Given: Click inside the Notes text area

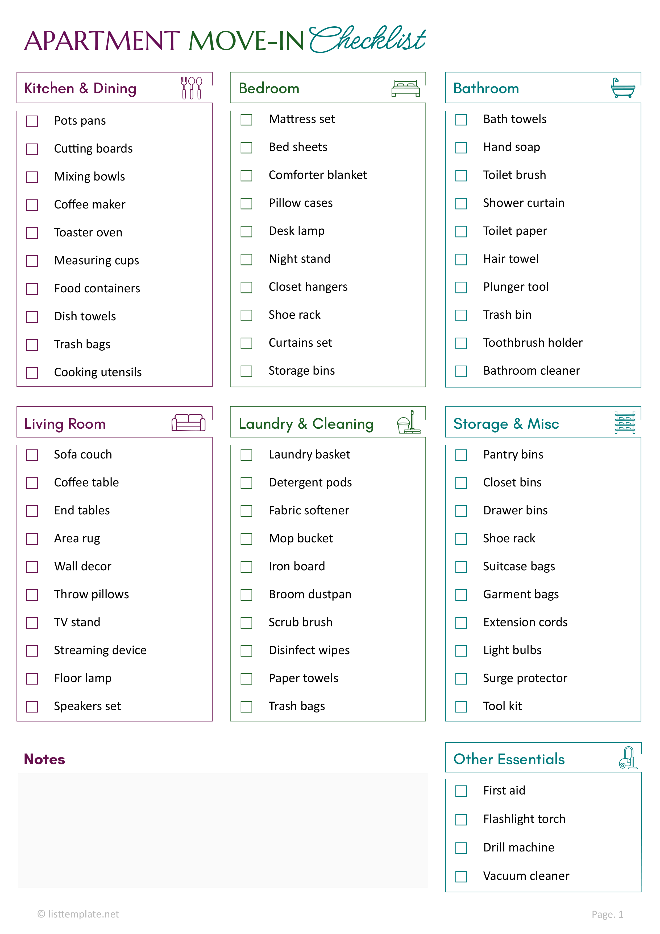Looking at the screenshot, I should click(x=222, y=830).
